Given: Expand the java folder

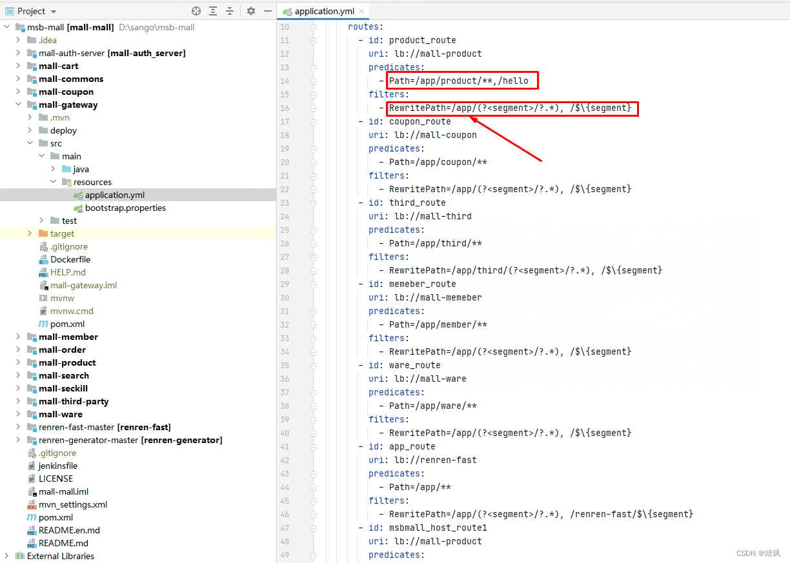Looking at the screenshot, I should (x=54, y=169).
